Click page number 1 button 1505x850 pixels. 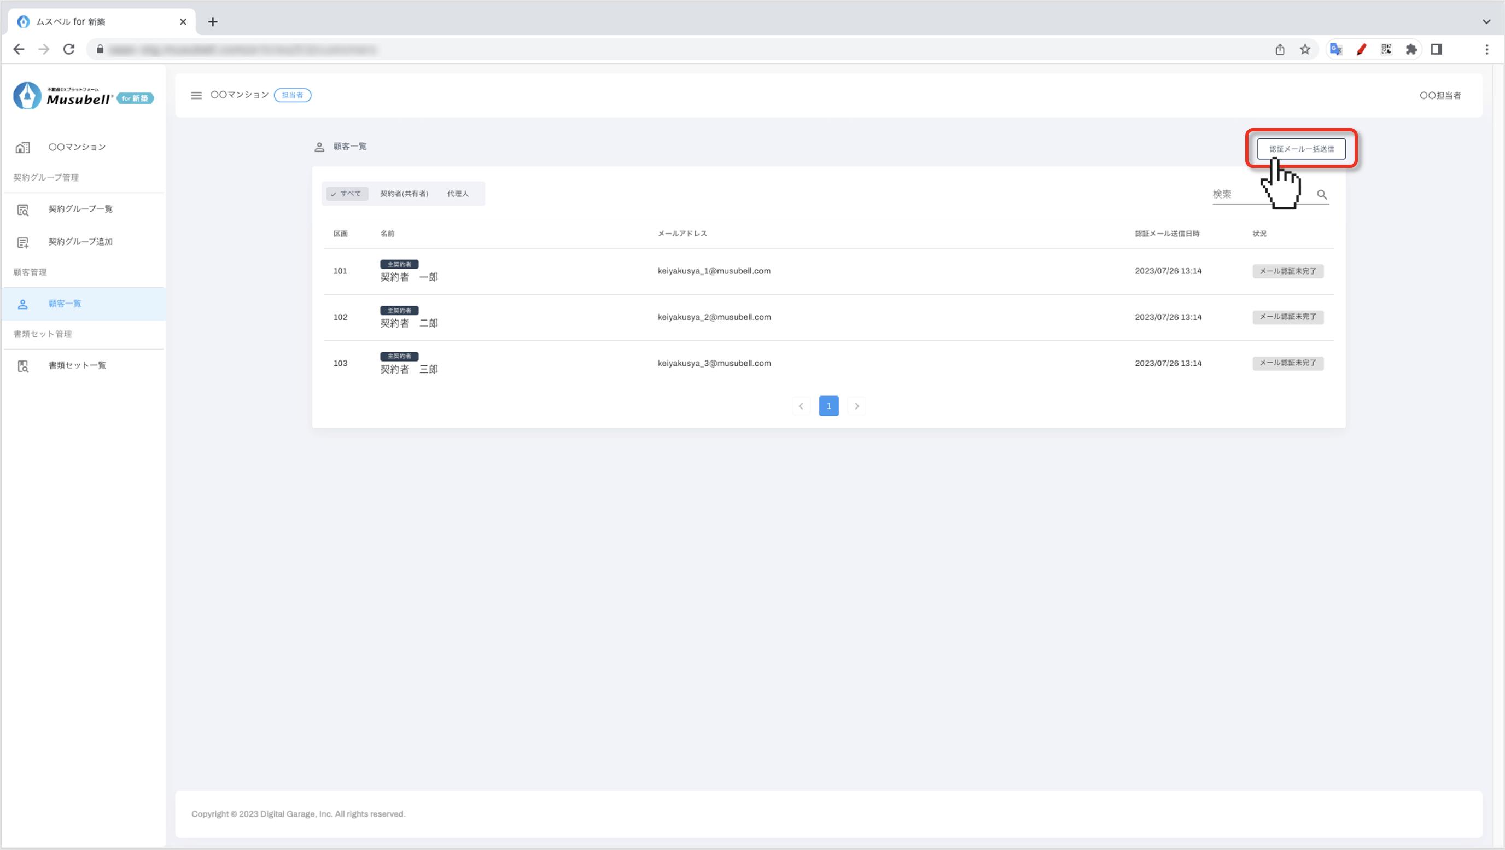tap(829, 406)
